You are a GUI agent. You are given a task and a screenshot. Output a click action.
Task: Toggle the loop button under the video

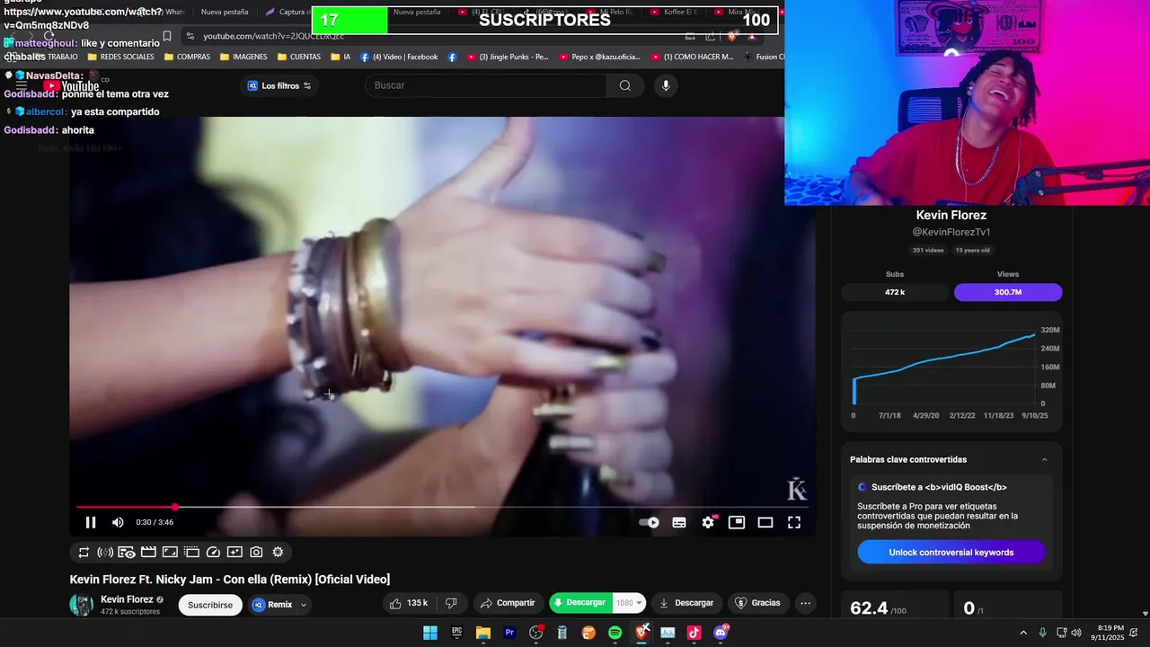pos(84,552)
